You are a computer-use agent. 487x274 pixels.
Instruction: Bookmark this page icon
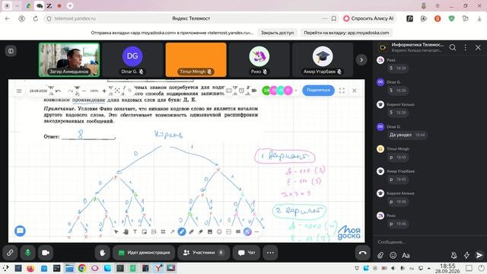point(334,18)
